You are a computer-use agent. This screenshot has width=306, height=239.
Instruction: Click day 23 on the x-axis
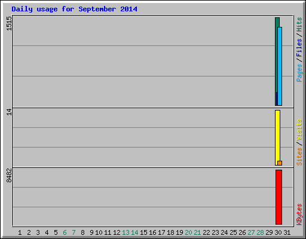215,232
